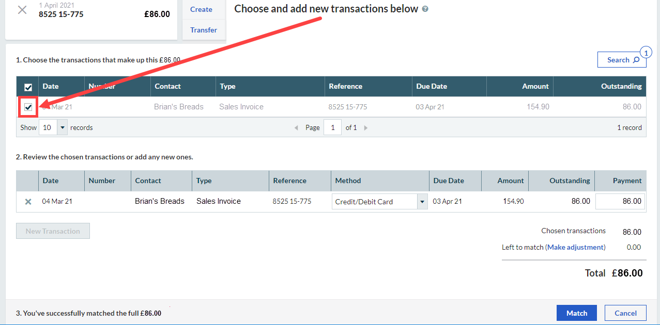Sort by the Outstanding column header
Viewport: 660px width, 325px height.
click(x=621, y=86)
